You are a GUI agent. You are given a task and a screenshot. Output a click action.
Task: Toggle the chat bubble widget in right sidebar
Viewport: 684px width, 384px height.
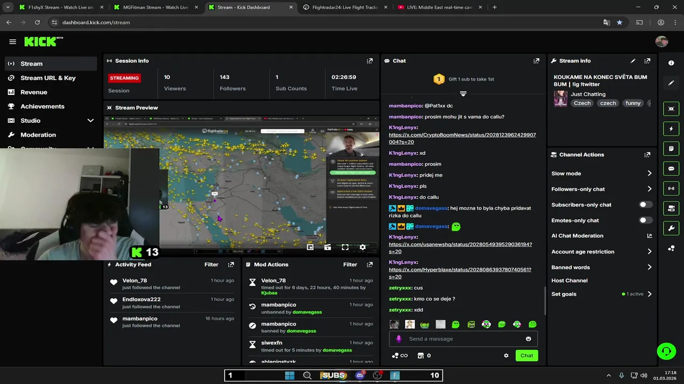tap(671, 169)
